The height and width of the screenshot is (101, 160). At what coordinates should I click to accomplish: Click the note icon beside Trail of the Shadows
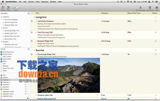pos(32,21)
